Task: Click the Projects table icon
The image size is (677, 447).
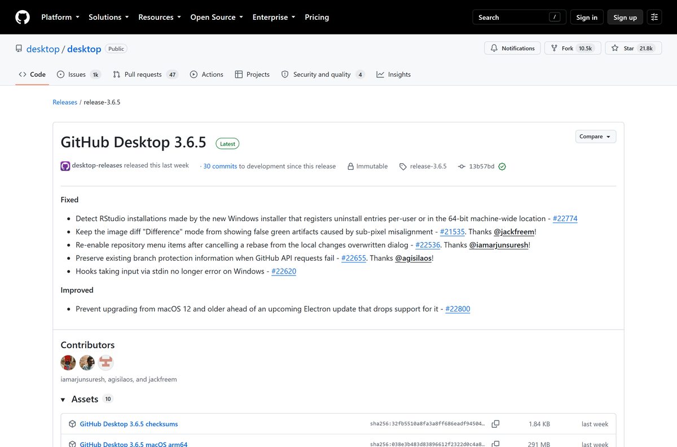Action: [239, 74]
